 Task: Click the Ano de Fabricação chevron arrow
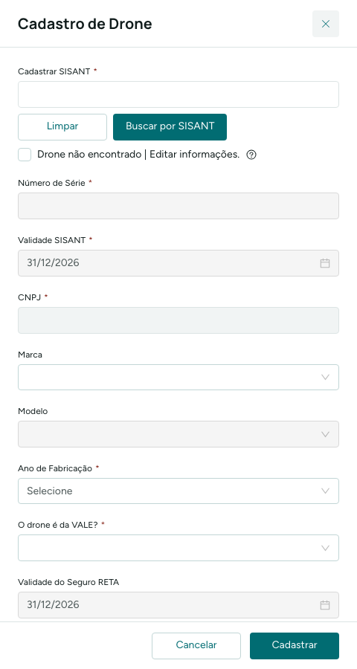(x=326, y=491)
